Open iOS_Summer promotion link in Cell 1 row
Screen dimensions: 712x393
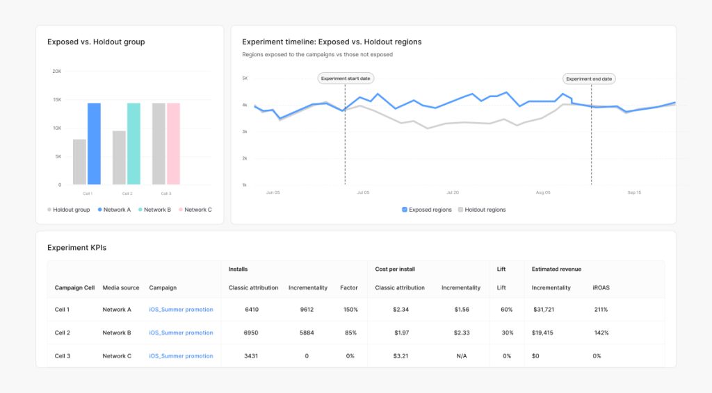181,310
